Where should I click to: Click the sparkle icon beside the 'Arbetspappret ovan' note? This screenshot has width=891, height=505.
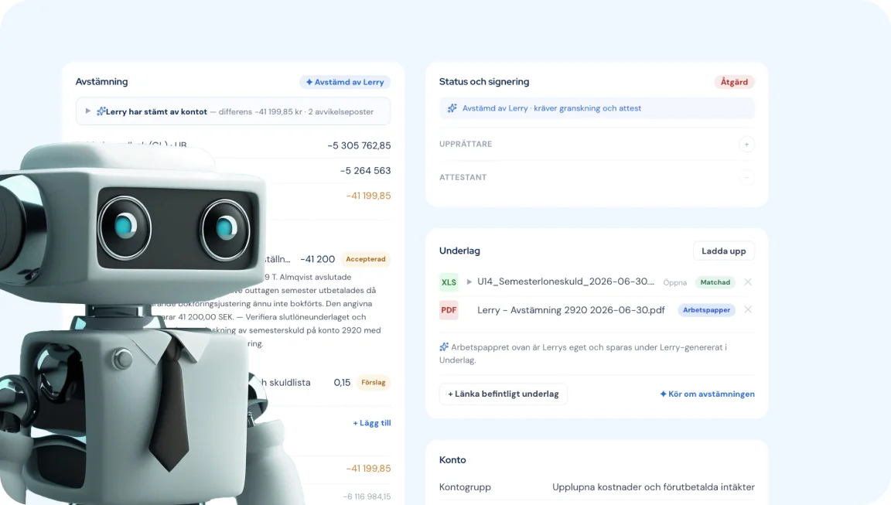[444, 346]
